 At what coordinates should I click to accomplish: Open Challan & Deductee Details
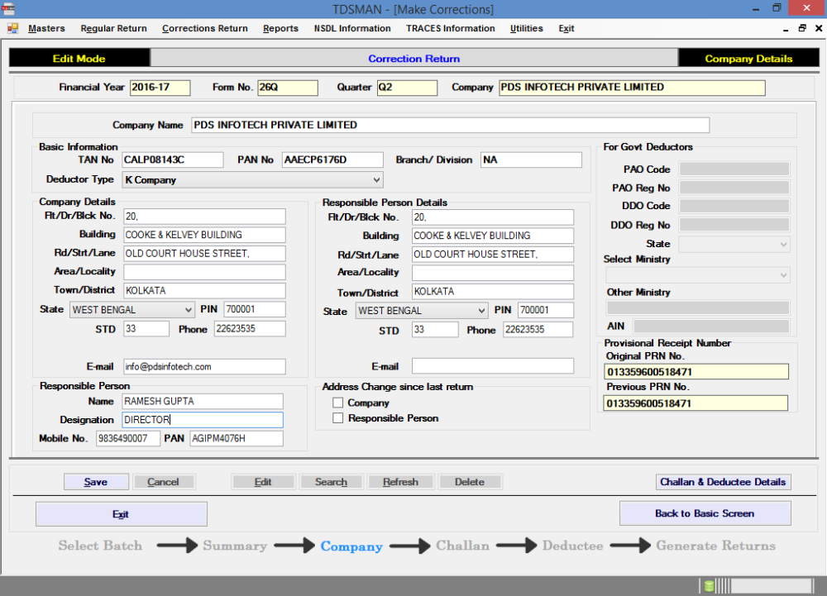click(x=723, y=482)
